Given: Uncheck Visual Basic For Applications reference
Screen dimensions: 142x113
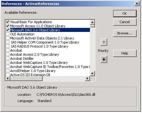Looking at the screenshot, I should 8,22.
